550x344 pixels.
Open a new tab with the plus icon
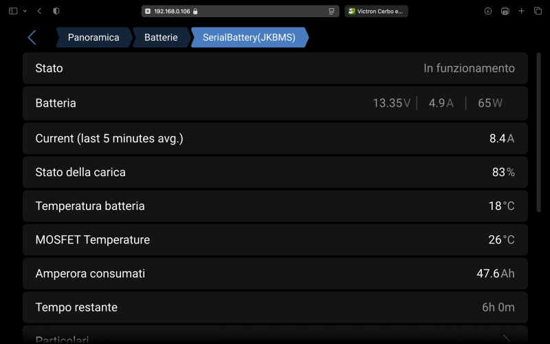pyautogui.click(x=522, y=11)
